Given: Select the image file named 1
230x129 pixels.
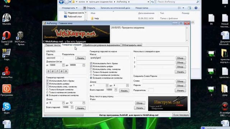Looking at the screenshot, I should point(211,55).
